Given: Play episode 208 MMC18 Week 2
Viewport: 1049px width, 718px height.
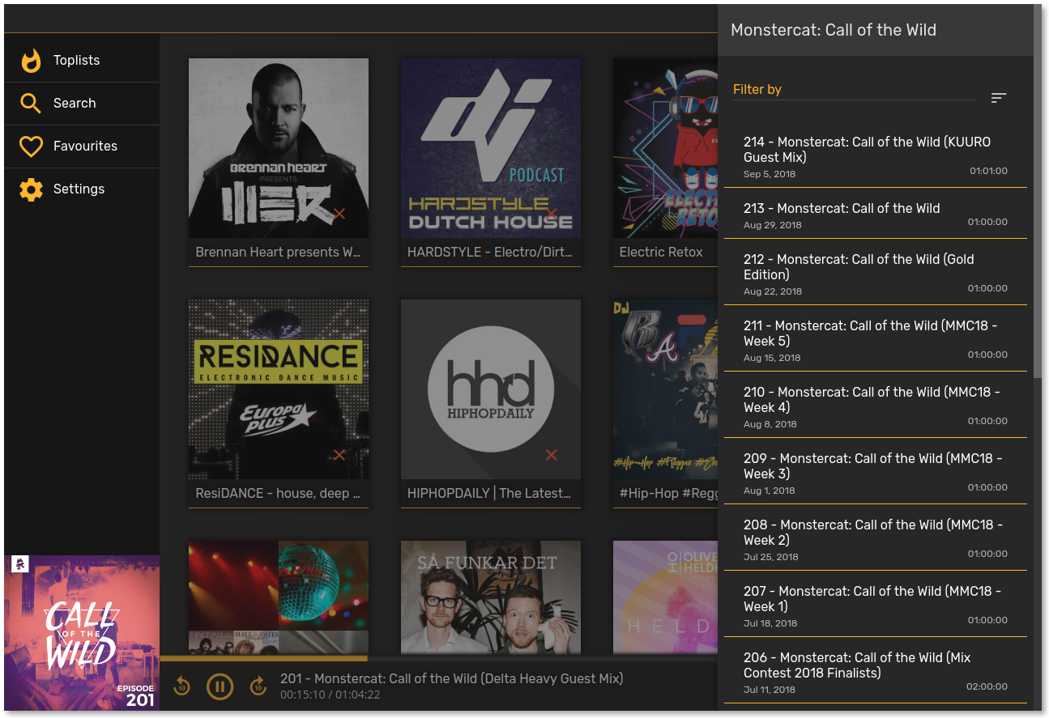Looking at the screenshot, I should click(875, 537).
